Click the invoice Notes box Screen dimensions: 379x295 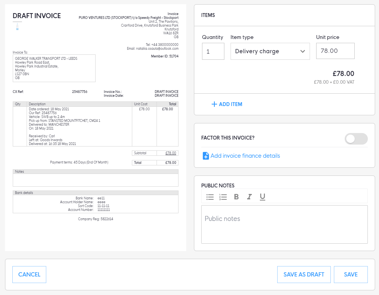pos(96,180)
